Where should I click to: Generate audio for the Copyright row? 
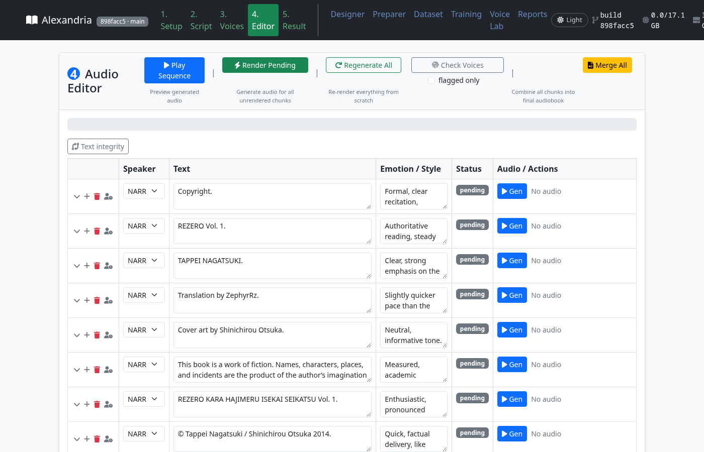tap(512, 191)
